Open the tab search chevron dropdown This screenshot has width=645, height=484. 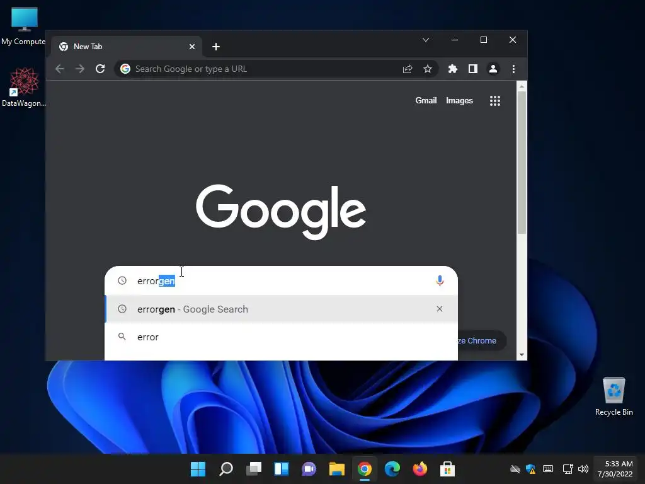[426, 40]
